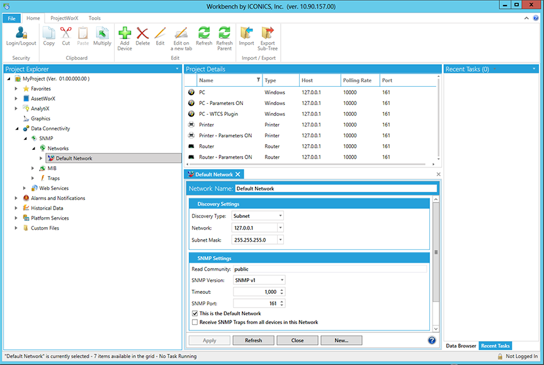Click the New... button
The height and width of the screenshot is (365, 544).
[341, 340]
